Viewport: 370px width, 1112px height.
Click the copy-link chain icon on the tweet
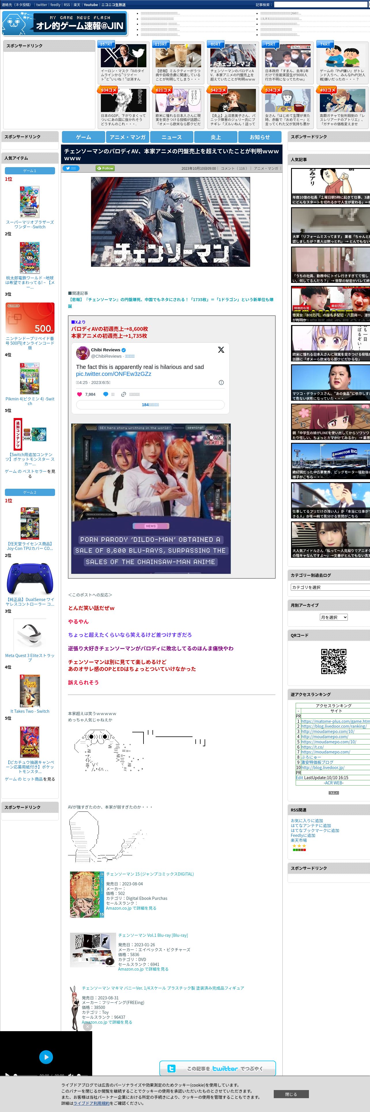coord(124,394)
